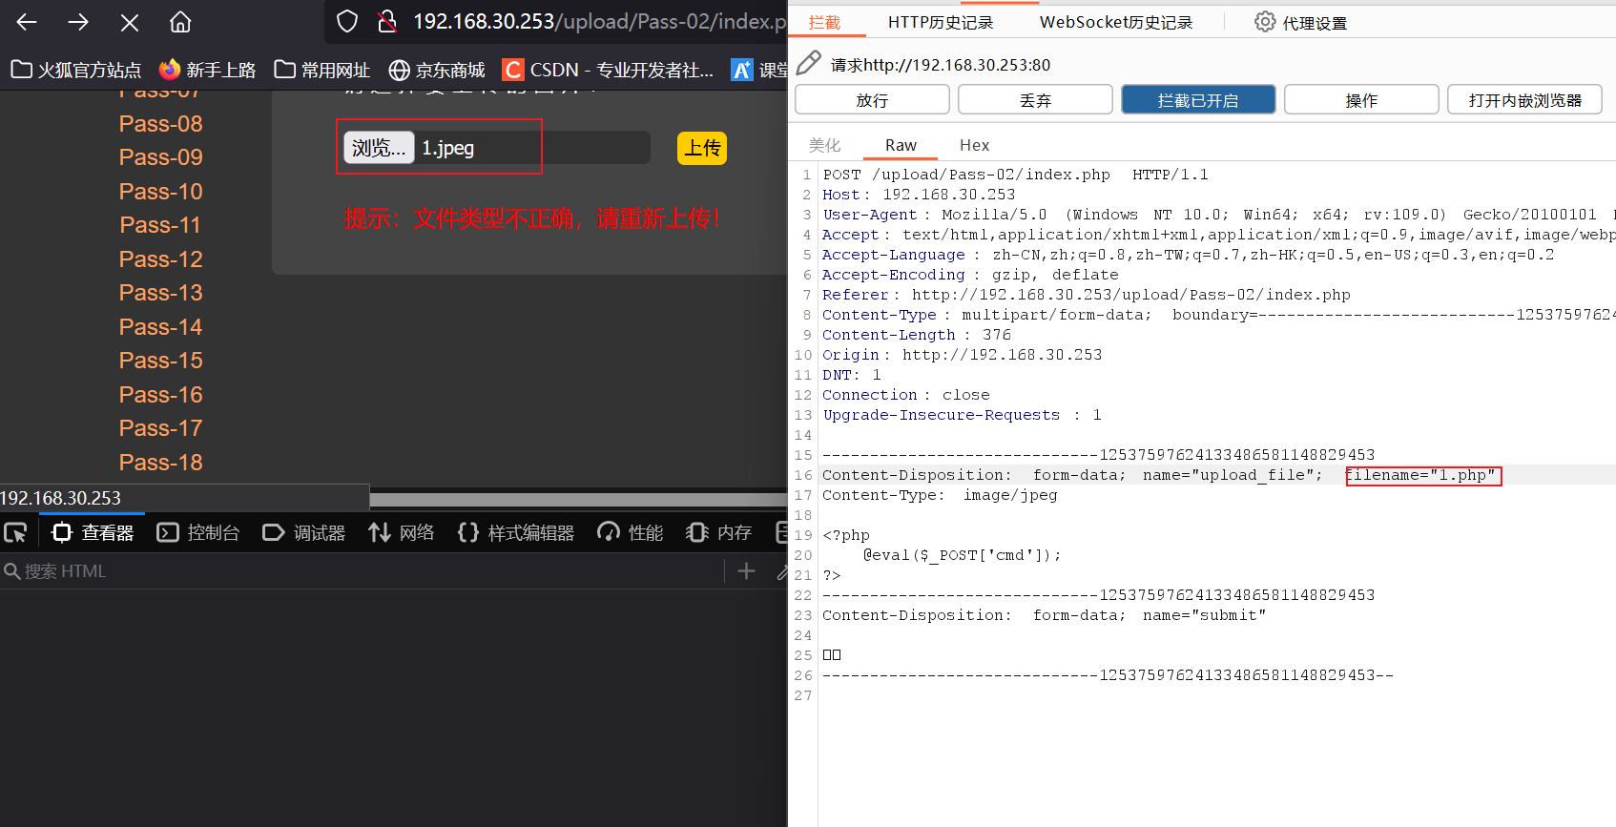Open the 火狐官方站点 bookmark folder

(76, 70)
